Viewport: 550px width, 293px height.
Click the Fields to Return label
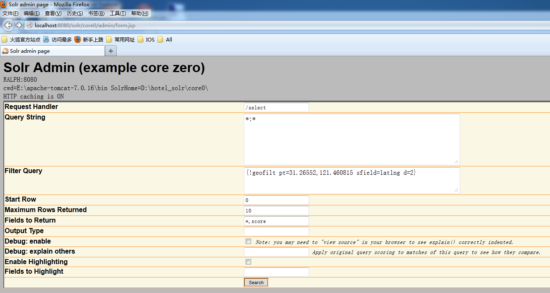30,220
